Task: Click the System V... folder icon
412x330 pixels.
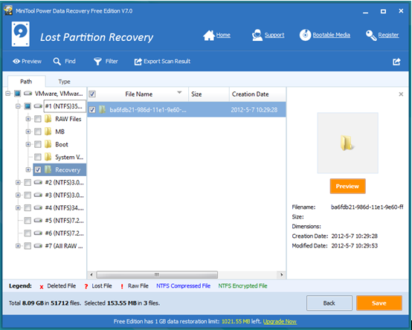Action: point(48,157)
